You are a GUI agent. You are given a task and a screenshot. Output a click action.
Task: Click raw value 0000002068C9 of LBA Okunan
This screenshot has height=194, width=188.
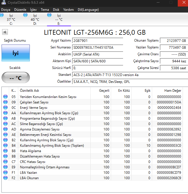[x=169, y=178]
